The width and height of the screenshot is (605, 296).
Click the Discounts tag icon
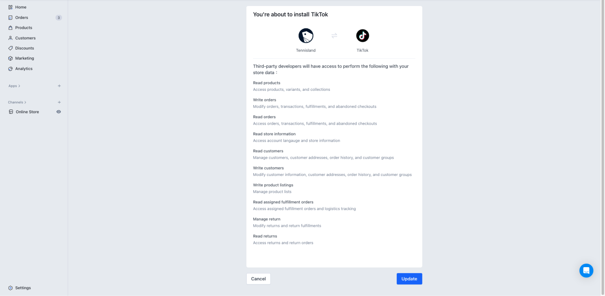10,48
